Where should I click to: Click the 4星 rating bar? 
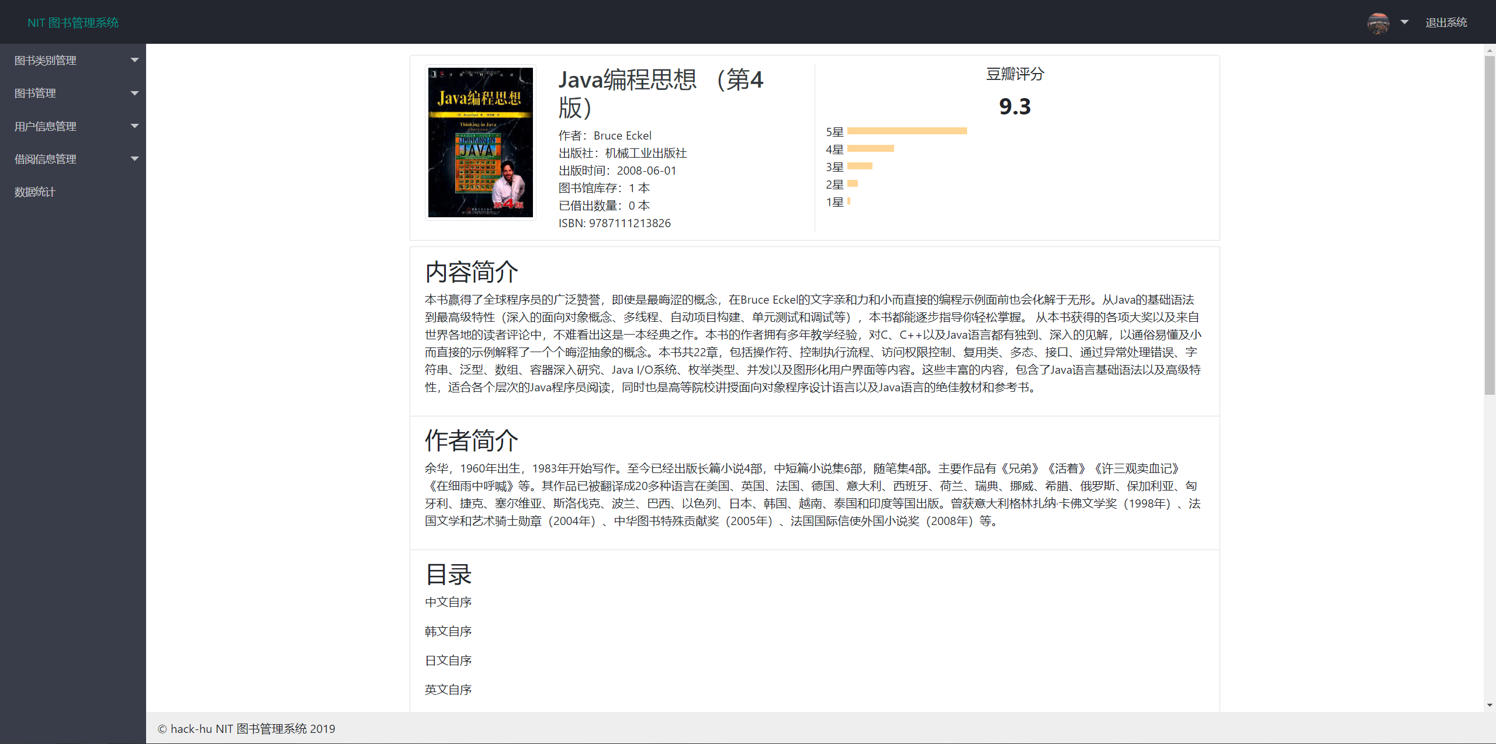coord(870,148)
